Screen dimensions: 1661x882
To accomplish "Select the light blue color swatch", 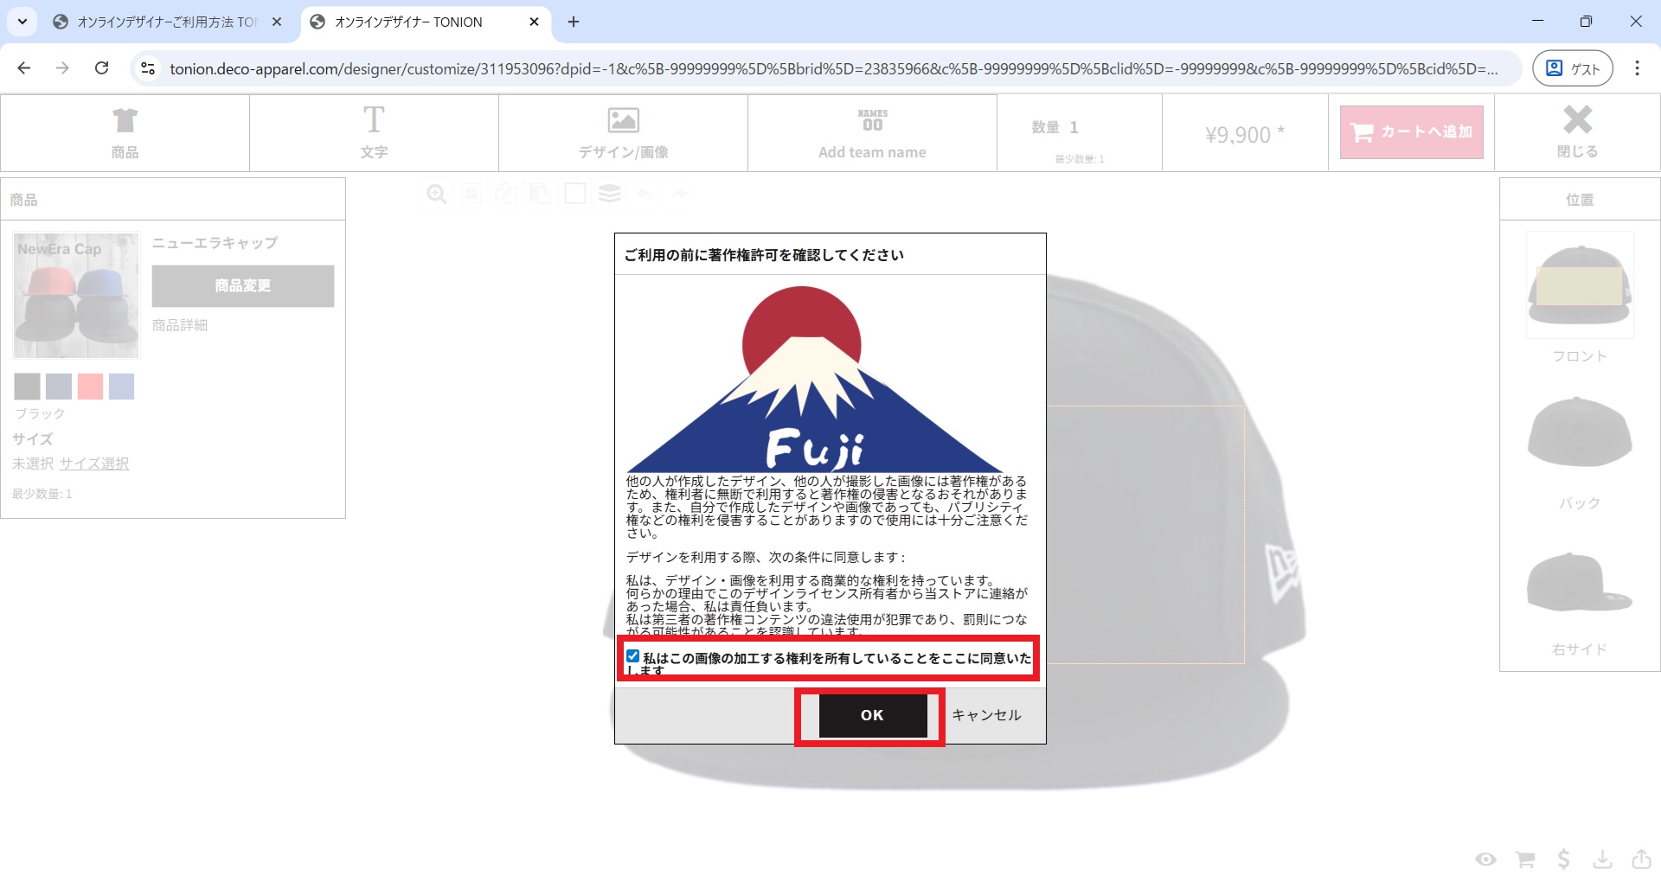I will pos(122,387).
